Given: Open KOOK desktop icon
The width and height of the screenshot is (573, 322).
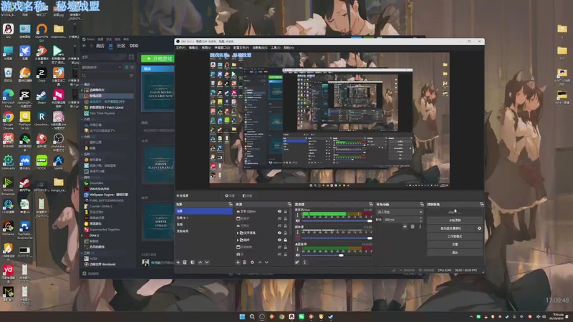Looking at the screenshot, I should point(42,162).
